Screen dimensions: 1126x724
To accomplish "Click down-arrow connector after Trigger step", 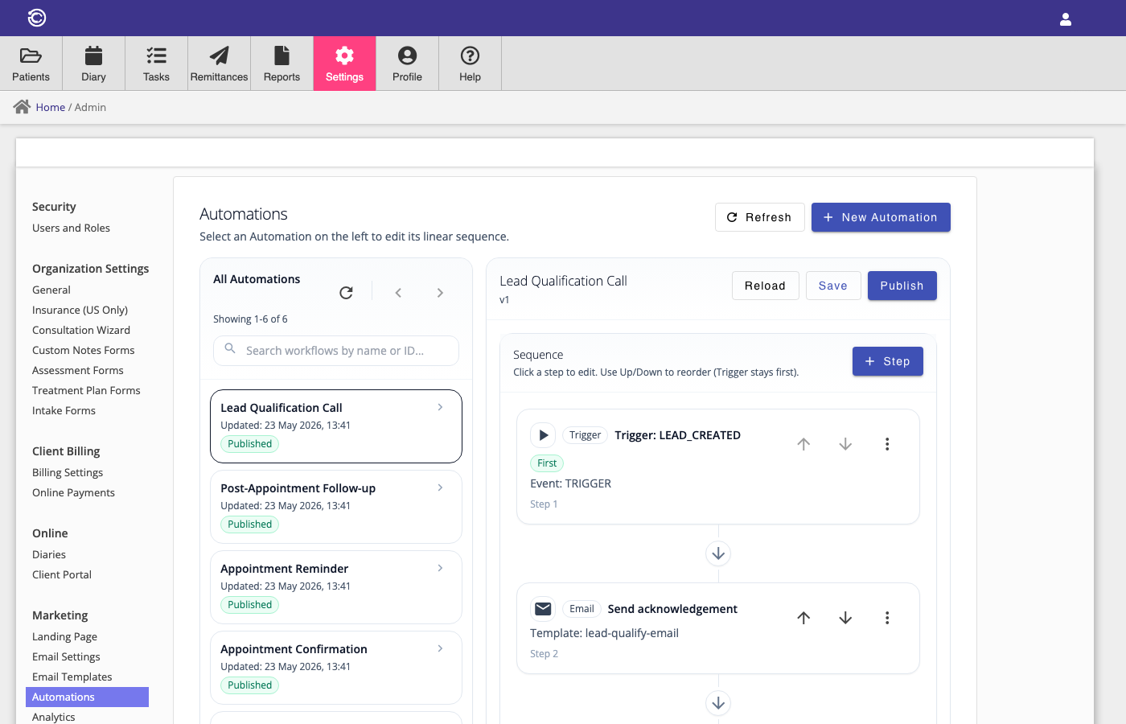I will tap(718, 553).
